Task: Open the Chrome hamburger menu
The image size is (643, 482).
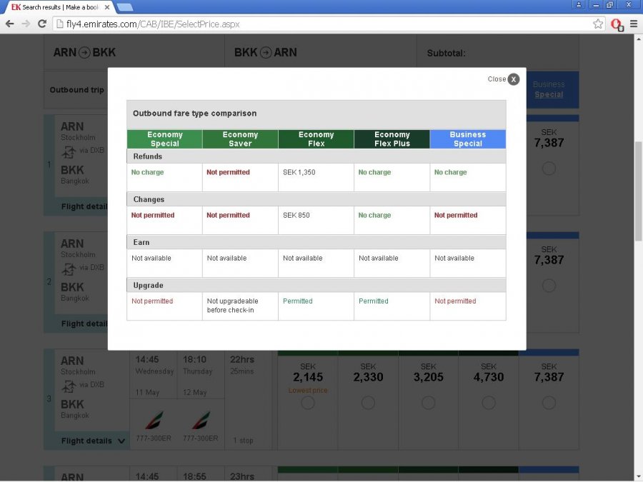Action: click(x=633, y=24)
